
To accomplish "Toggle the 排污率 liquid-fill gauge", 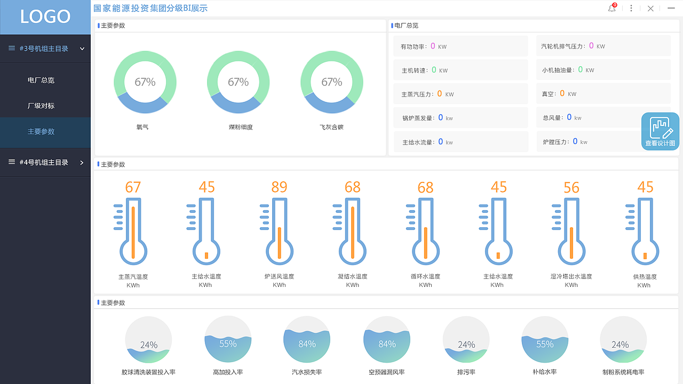I will click(466, 339).
